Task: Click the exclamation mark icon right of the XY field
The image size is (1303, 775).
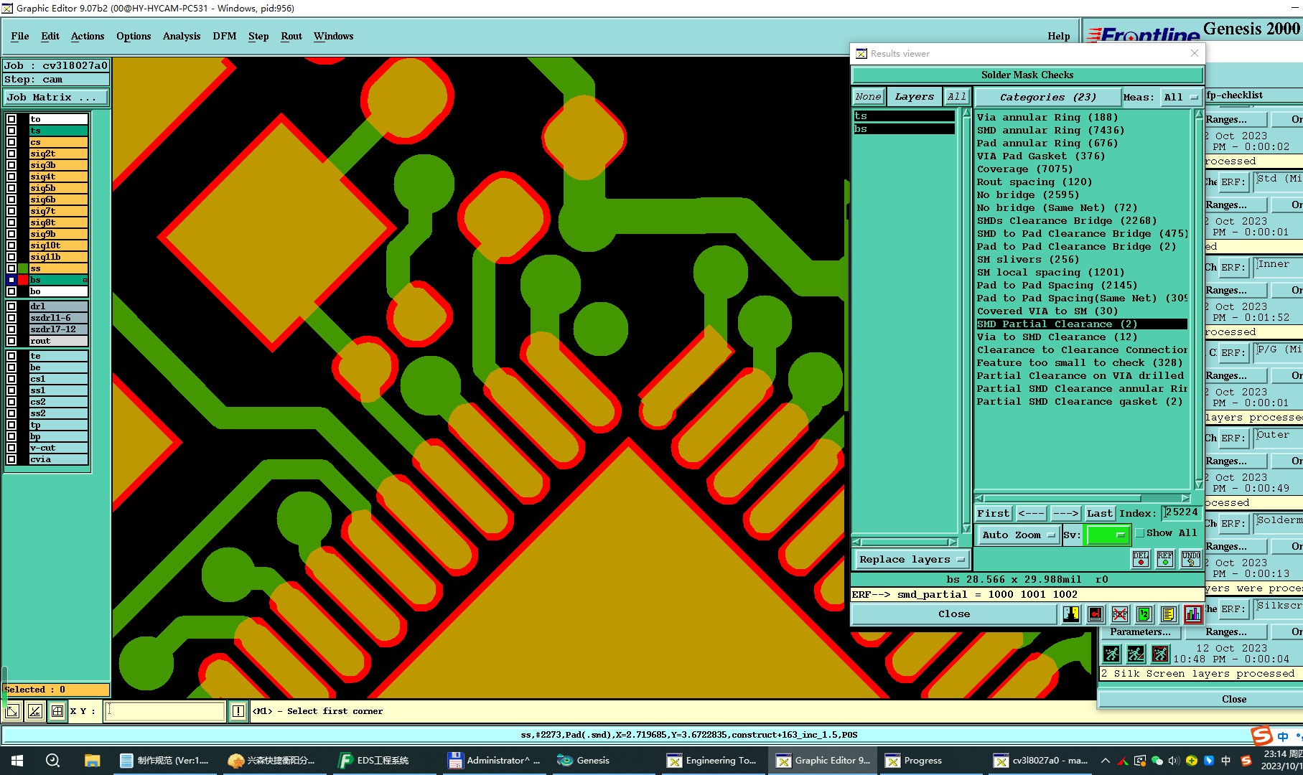Action: click(238, 711)
